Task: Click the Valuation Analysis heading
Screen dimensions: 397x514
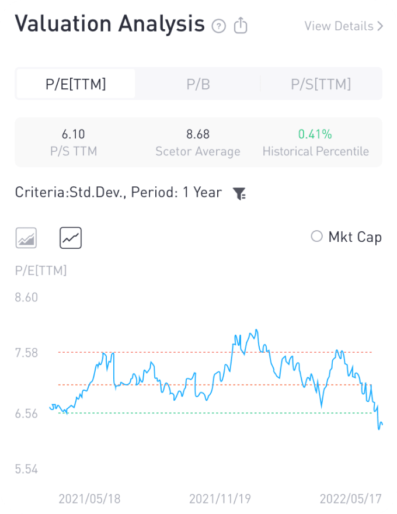Action: click(x=110, y=25)
